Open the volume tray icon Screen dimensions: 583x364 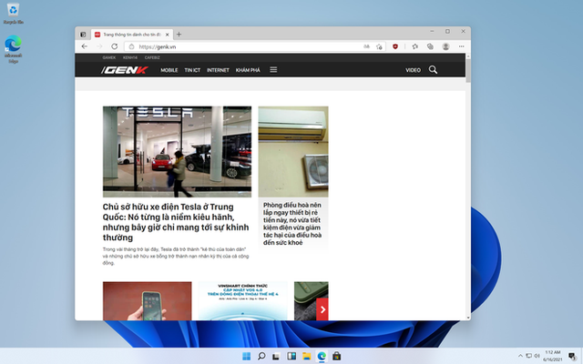[x=537, y=356]
